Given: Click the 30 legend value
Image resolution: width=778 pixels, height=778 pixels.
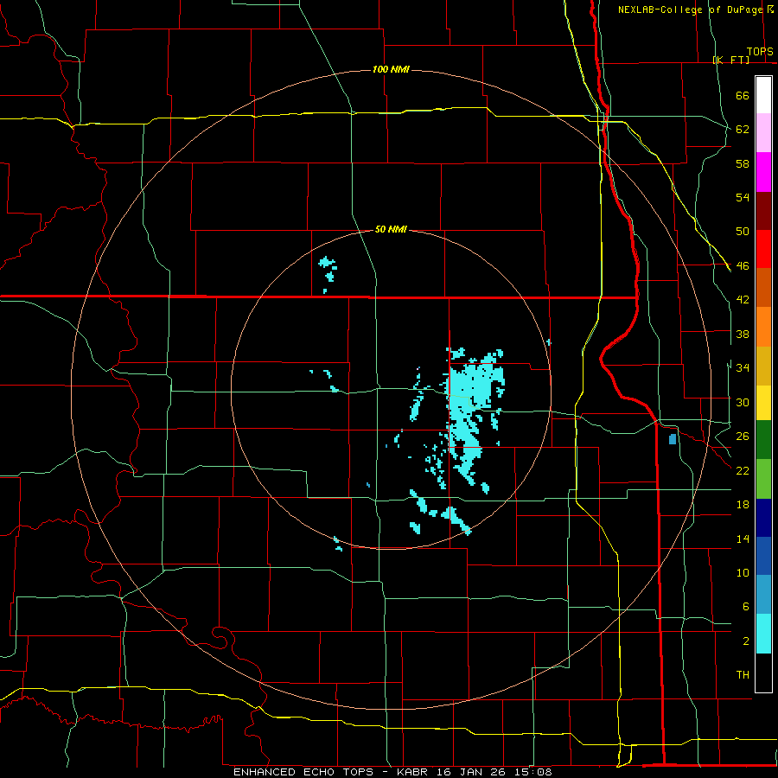Looking at the screenshot, I should click(743, 402).
